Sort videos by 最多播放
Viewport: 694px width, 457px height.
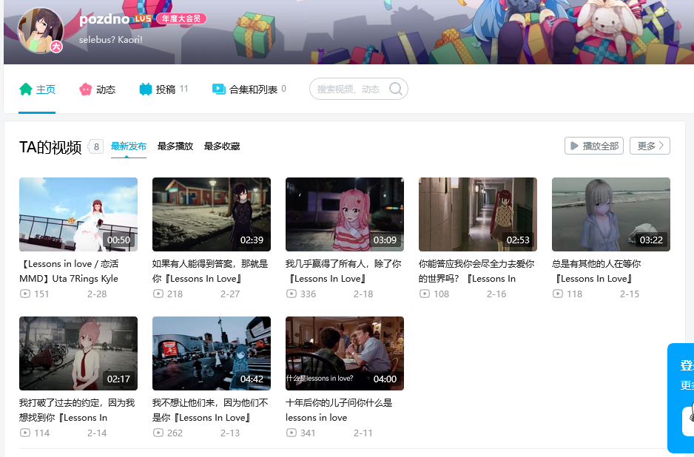coord(175,146)
